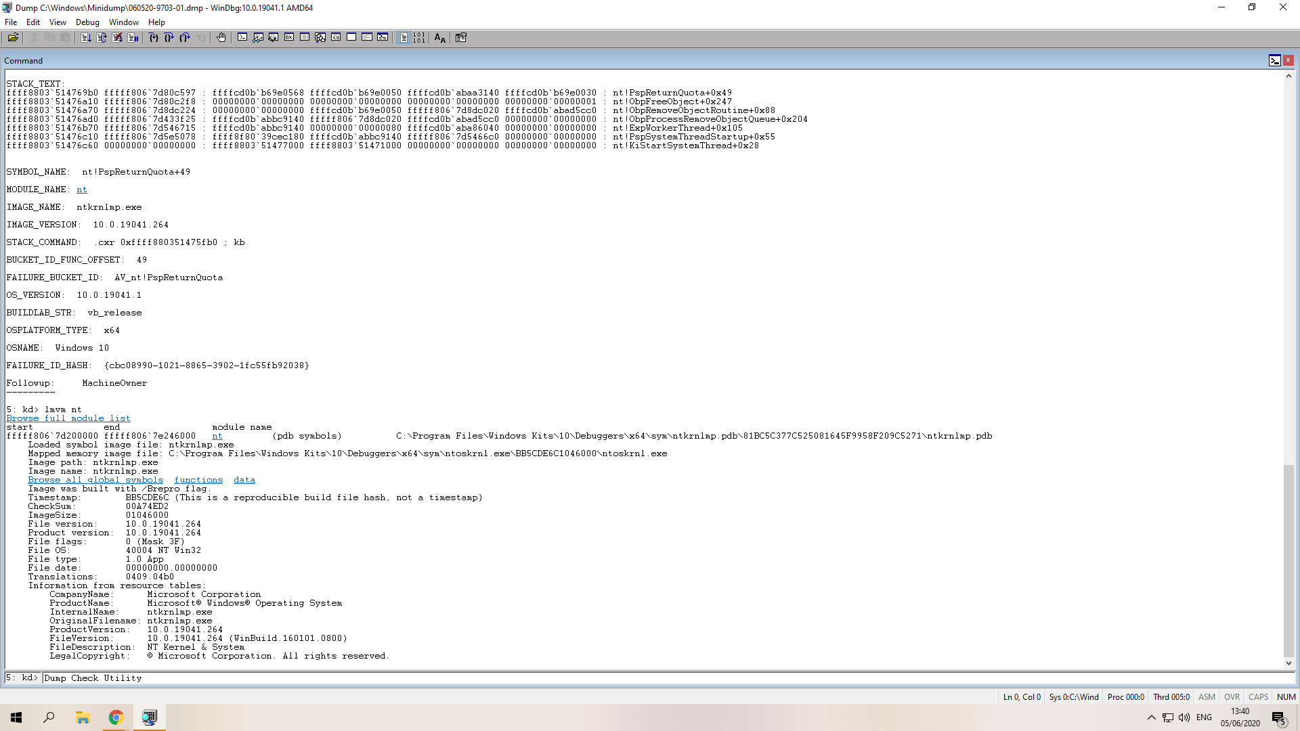The width and height of the screenshot is (1300, 731).
Task: Click the Open source file toolbar icon
Action: (13, 37)
